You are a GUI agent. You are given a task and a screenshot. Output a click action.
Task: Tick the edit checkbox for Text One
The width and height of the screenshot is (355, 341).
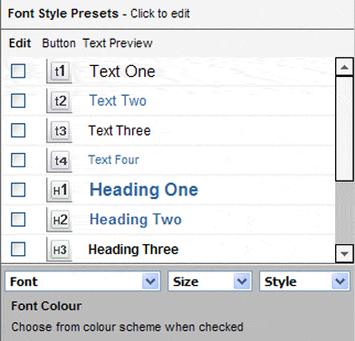click(18, 71)
